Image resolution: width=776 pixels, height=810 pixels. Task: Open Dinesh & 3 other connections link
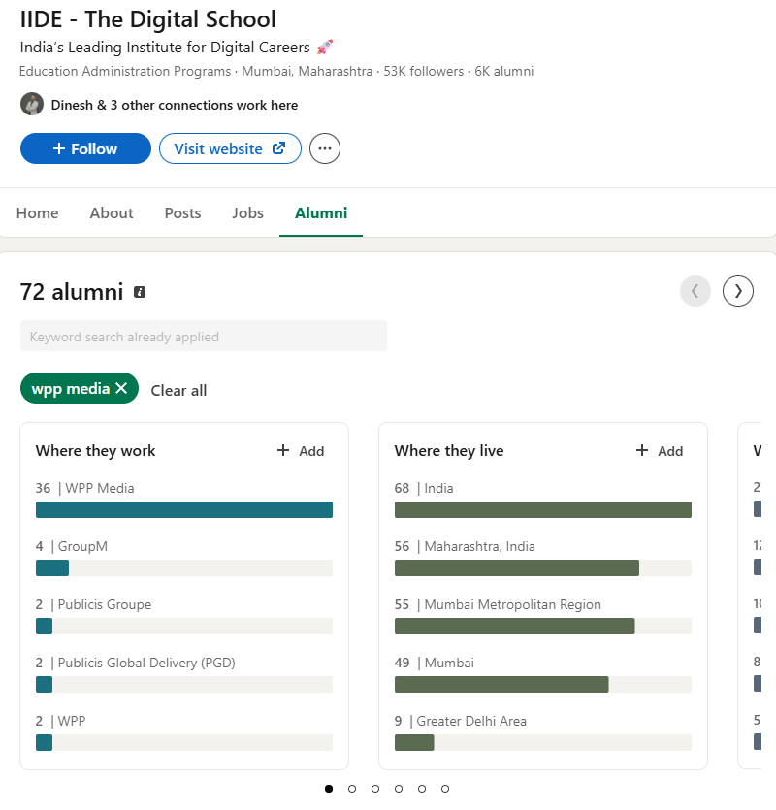point(174,105)
